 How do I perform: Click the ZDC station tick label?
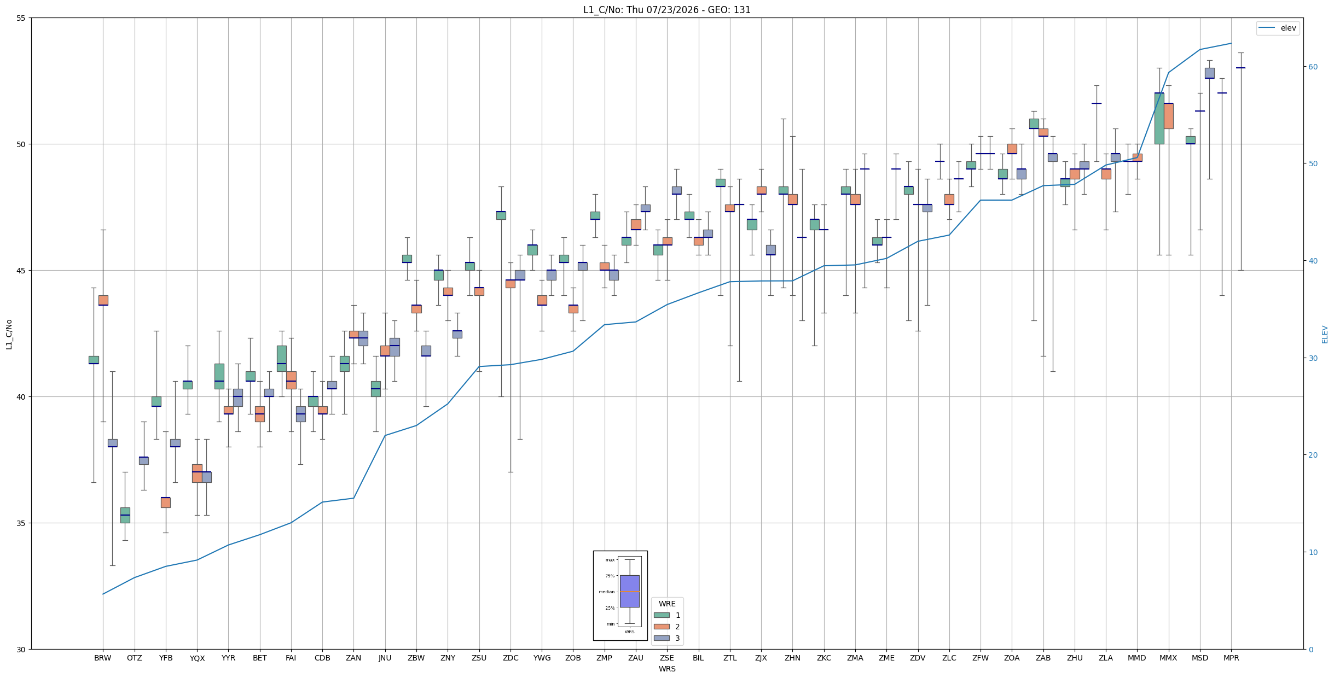click(511, 658)
